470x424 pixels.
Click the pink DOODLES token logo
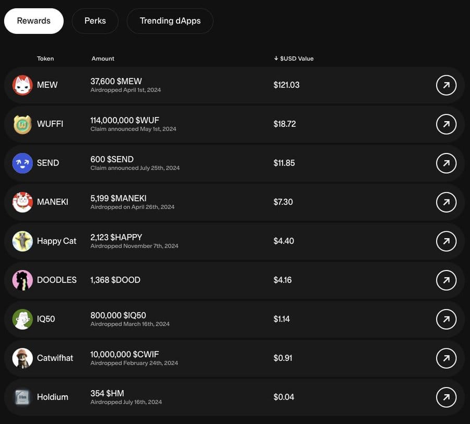[x=22, y=280]
